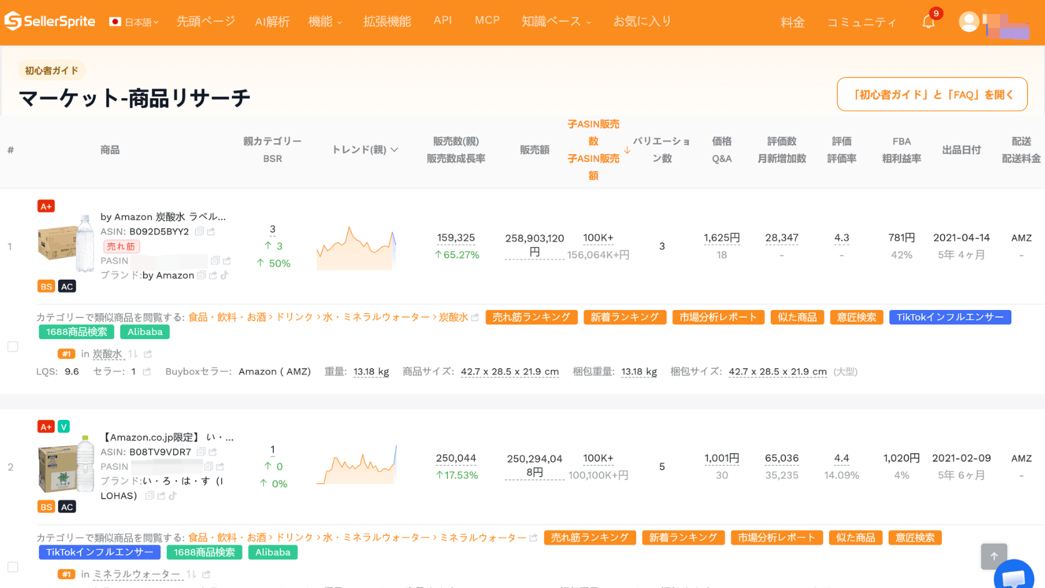The image size is (1045, 588).
Task: Click sort icon beside '#1 in ミネラルウォーター'
Action: pyautogui.click(x=191, y=574)
